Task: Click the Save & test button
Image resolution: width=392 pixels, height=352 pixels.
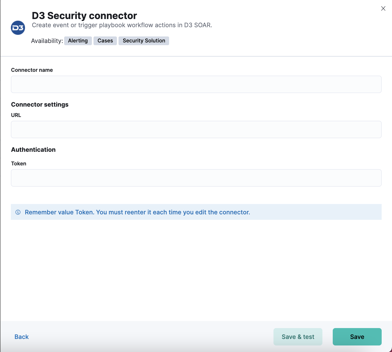Action: [298, 337]
